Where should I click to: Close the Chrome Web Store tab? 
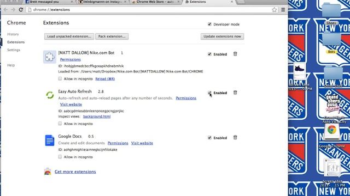point(179,2)
